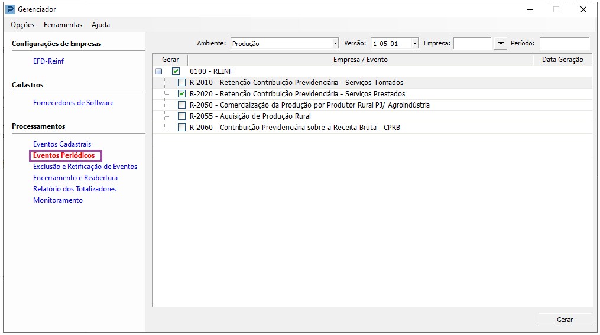Click the Período input field
Viewport: 600px width, 335px height.
tap(564, 44)
